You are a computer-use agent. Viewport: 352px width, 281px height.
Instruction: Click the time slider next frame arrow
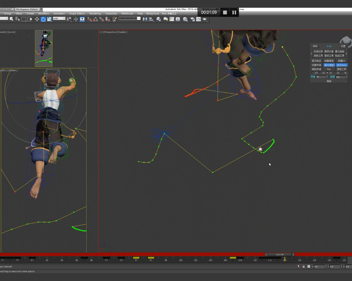[x=293, y=255]
